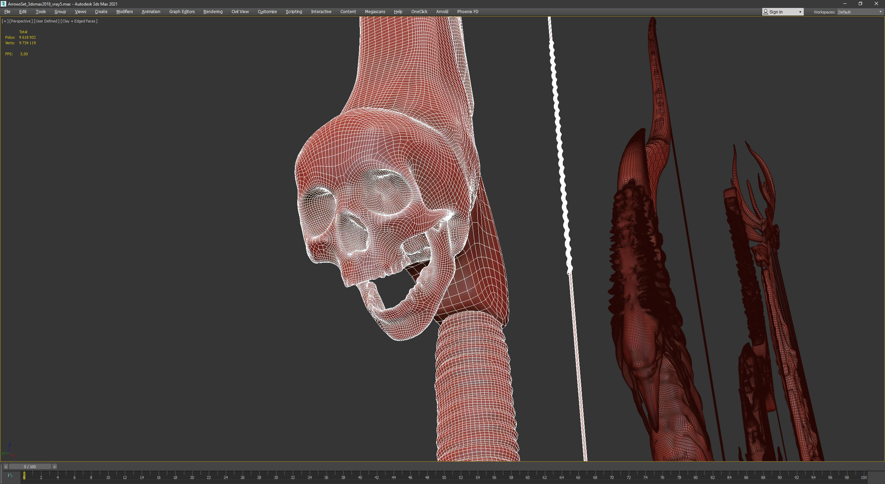Open the Workspaces Default dropdown

click(x=859, y=12)
